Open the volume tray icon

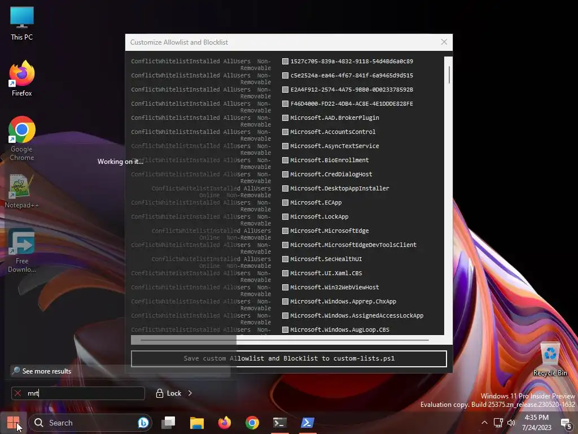coord(511,423)
